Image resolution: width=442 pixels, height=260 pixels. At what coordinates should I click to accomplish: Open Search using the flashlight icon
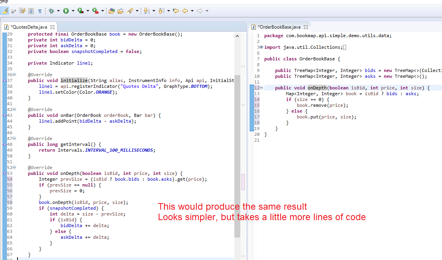click(x=130, y=10)
